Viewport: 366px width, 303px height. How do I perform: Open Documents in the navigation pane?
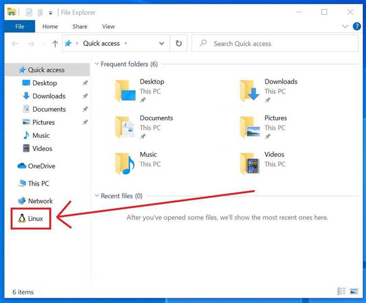click(48, 109)
